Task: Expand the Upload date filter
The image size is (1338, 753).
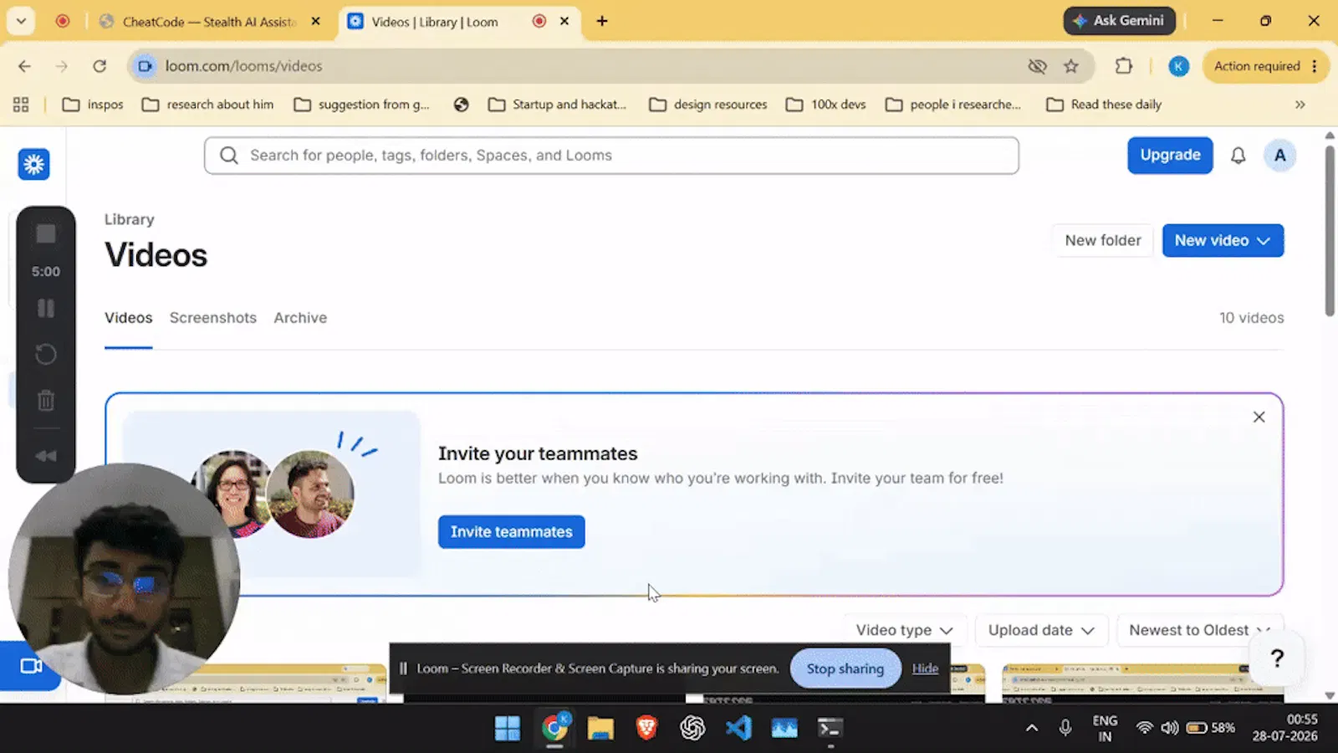Action: click(1041, 630)
